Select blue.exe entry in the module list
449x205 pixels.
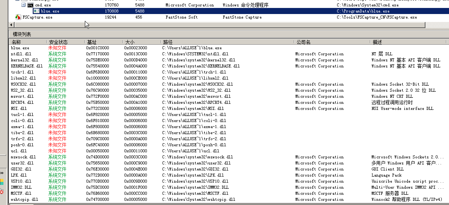coord(229,48)
